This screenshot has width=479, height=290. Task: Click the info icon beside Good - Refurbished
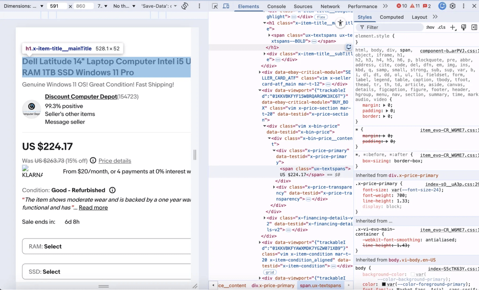tap(112, 190)
